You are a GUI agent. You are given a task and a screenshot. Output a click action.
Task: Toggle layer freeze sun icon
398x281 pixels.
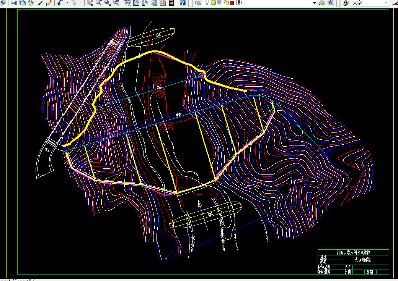pos(213,3)
